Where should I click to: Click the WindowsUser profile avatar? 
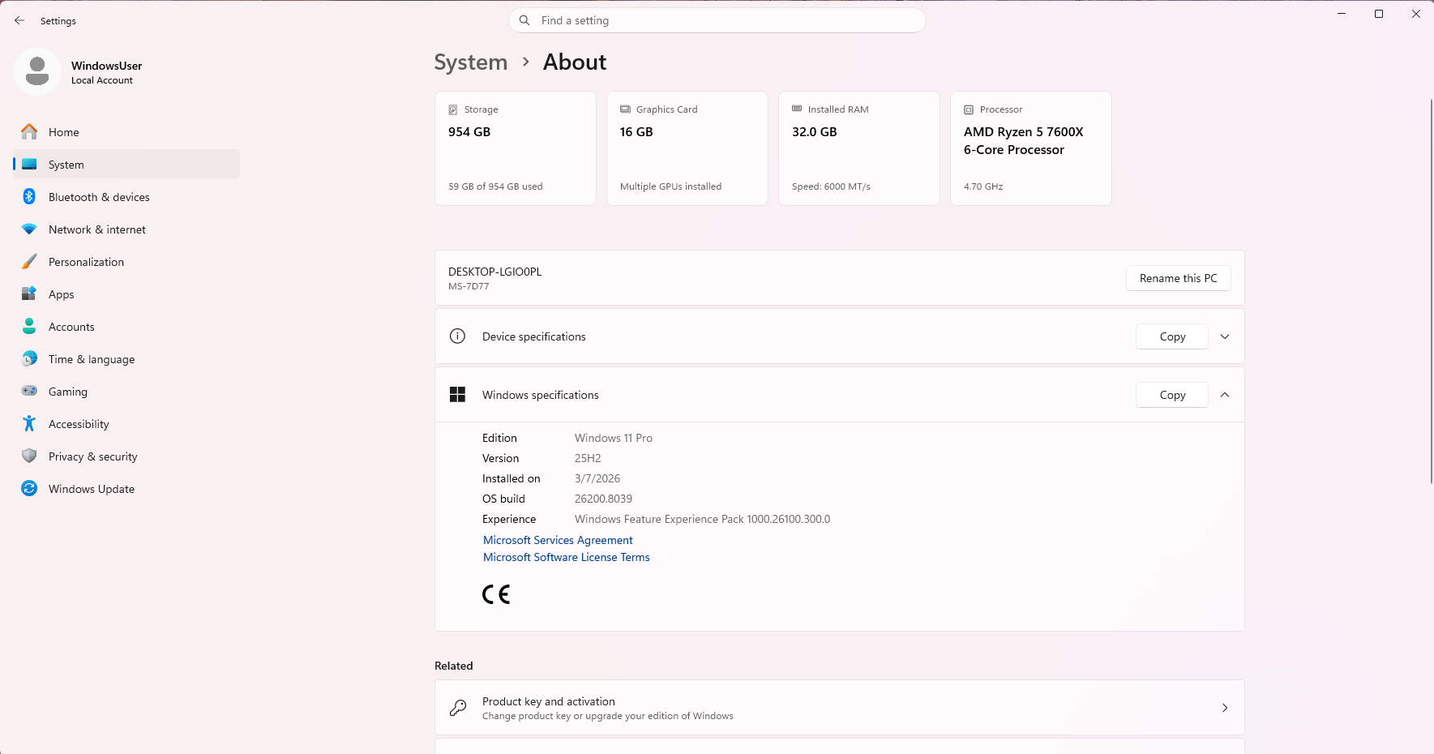tap(37, 71)
